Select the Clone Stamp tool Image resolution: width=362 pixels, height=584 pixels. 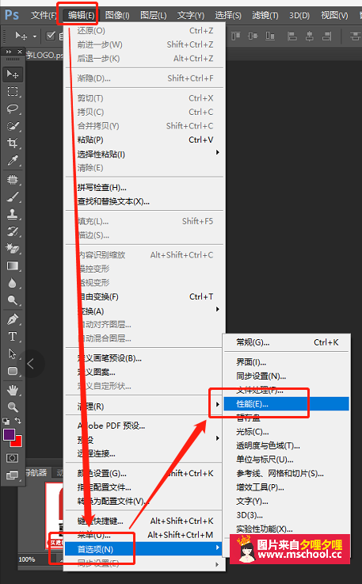tap(13, 214)
